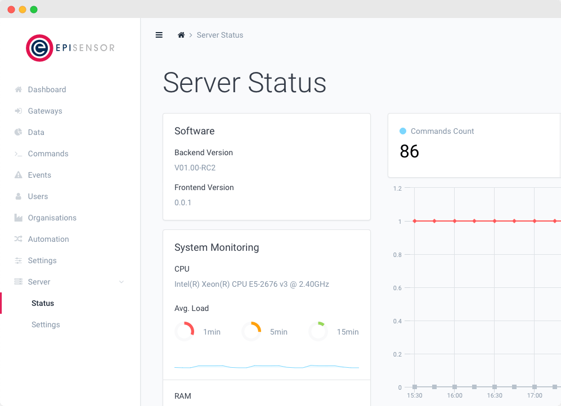
Task: Click red data point at 16:00
Action: (455, 221)
